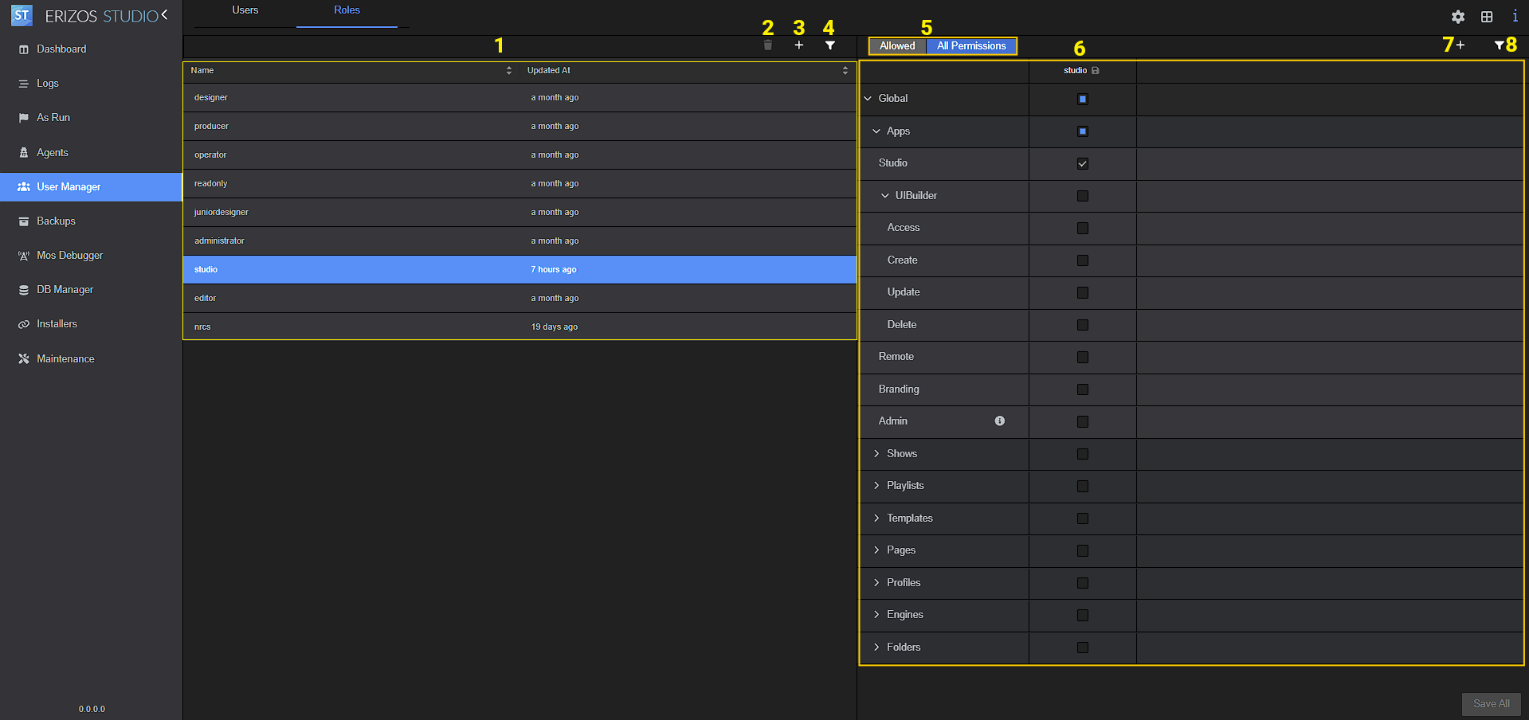Expand the Templates permission group
1529x720 pixels.
click(x=876, y=518)
